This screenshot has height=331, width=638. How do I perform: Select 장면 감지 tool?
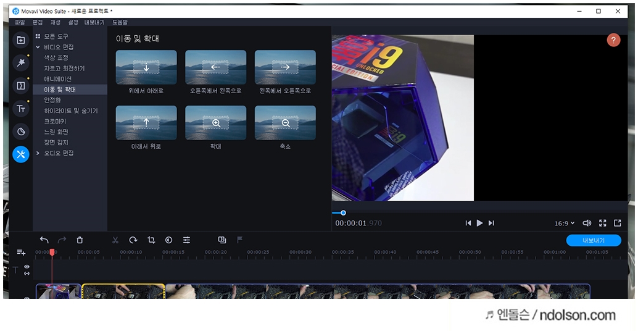56,143
